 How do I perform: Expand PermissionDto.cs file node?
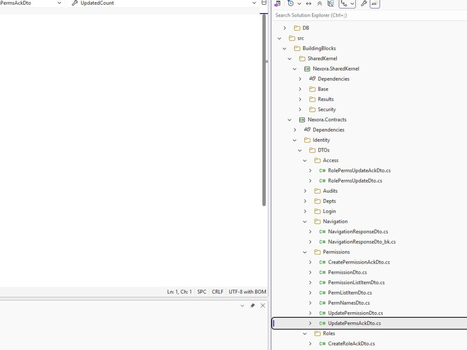coord(310,273)
